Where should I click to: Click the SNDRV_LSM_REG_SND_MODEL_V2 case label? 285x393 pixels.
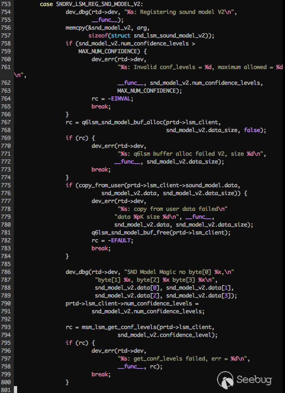point(92,4)
